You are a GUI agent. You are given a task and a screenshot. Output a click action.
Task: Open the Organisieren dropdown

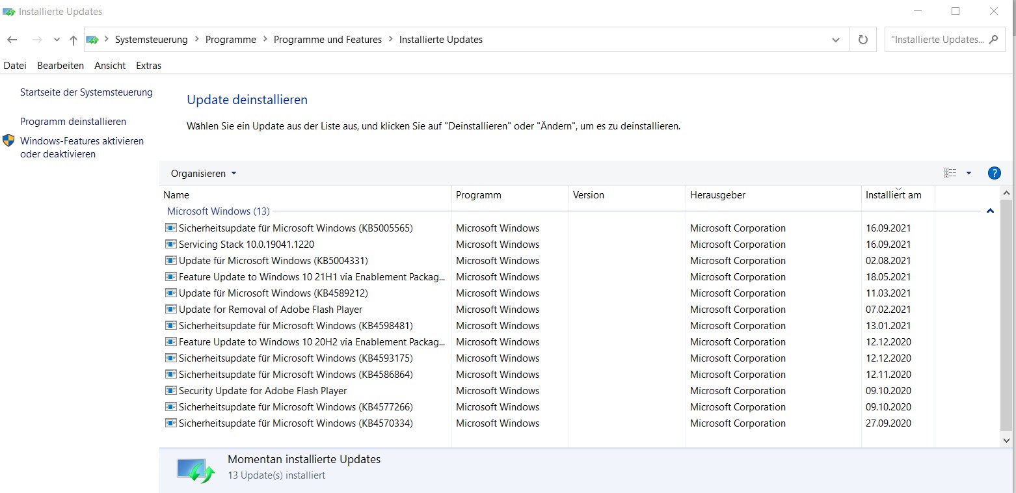coord(204,174)
